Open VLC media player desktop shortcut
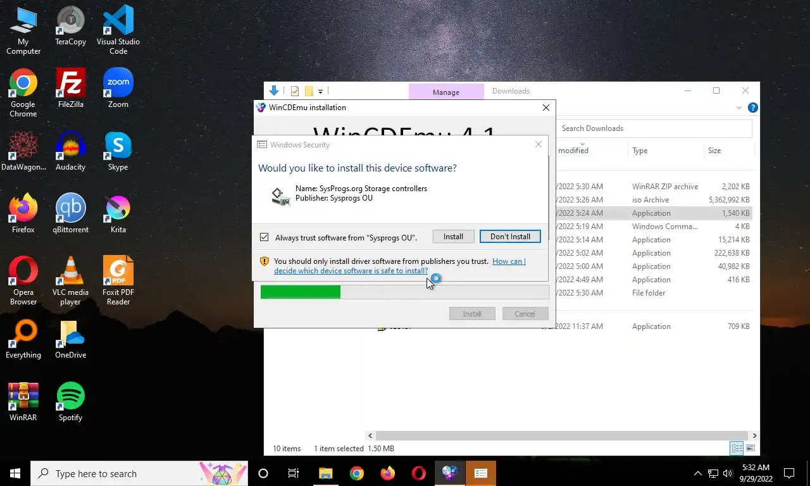This screenshot has width=810, height=486. [x=70, y=281]
